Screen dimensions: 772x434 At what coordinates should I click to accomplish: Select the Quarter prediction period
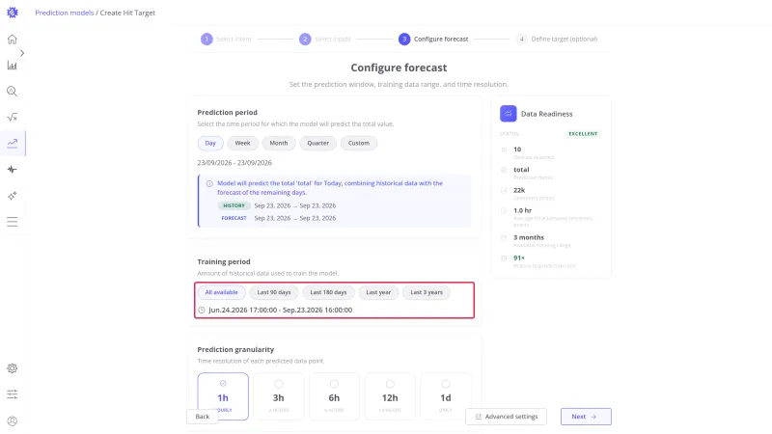(x=318, y=143)
